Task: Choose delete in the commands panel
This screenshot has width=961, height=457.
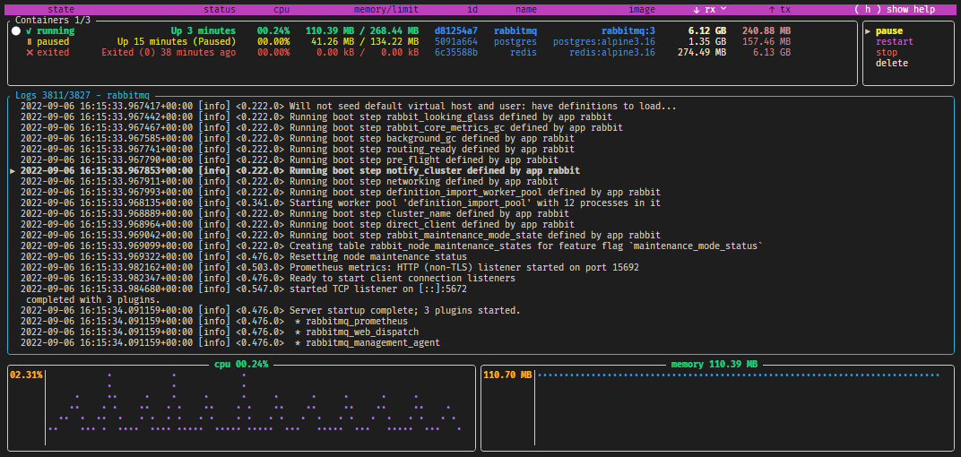Action: click(x=892, y=63)
